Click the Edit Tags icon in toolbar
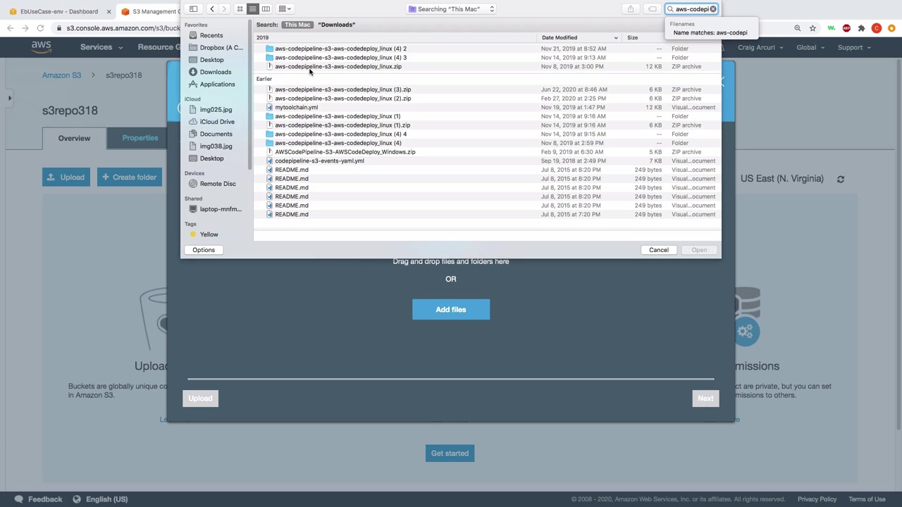 coord(653,9)
